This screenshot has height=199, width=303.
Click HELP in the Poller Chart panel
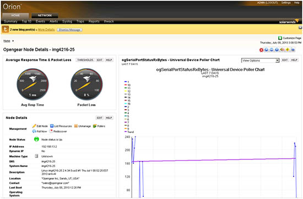(294, 60)
